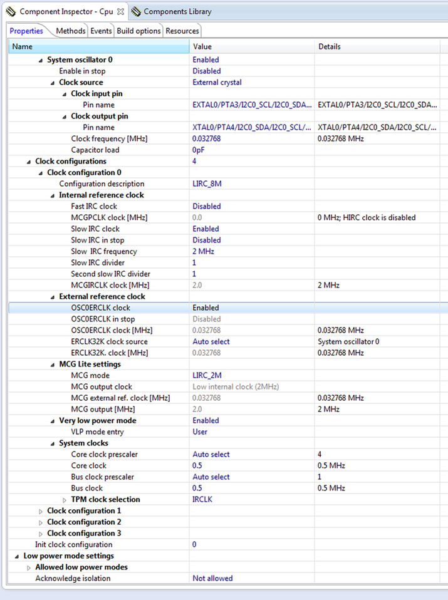Expand Clock configuration 1
This screenshot has width=448, height=600.
pyautogui.click(x=41, y=511)
